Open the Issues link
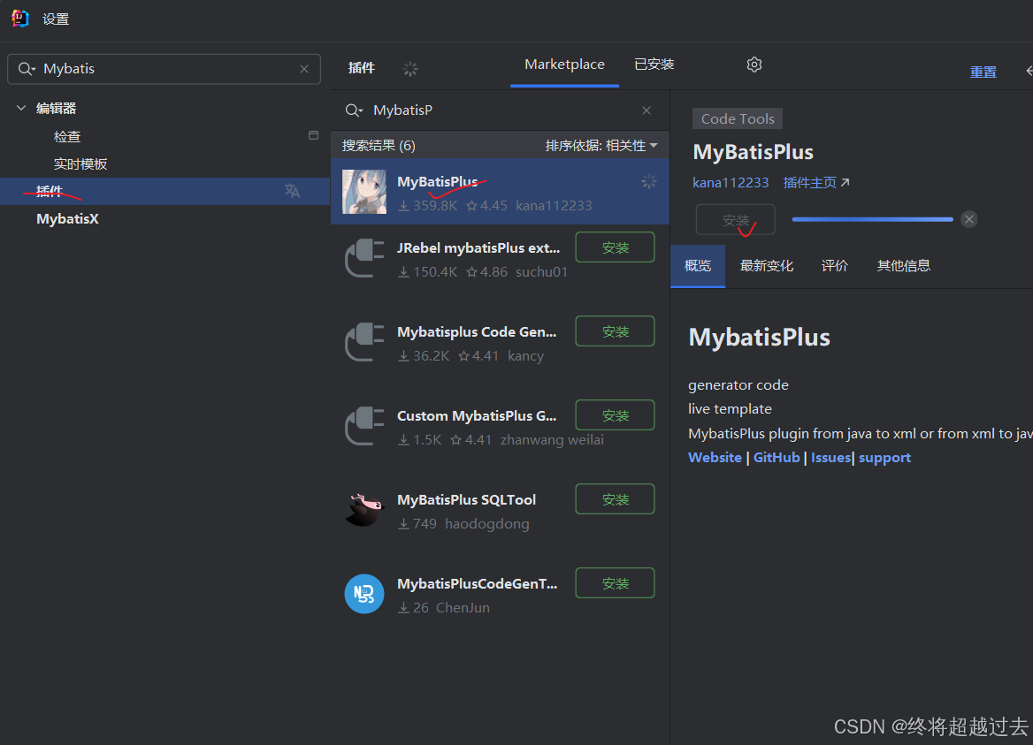 pos(830,458)
